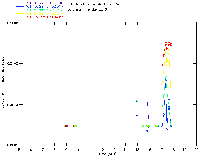Click the purple dashed line sample in legend
This screenshot has width=202, height=162.
[20, 3]
